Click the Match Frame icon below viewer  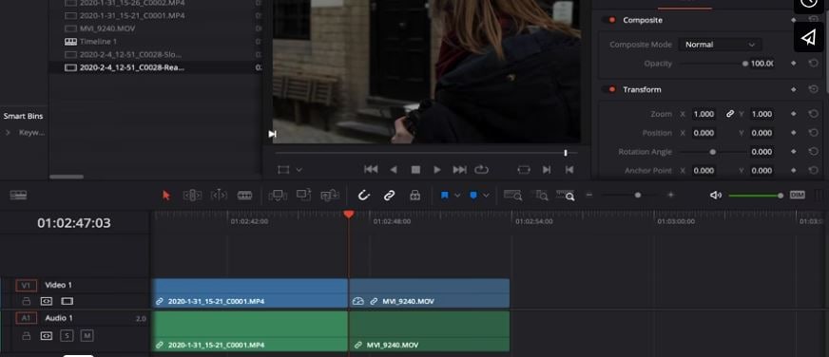tap(524, 170)
